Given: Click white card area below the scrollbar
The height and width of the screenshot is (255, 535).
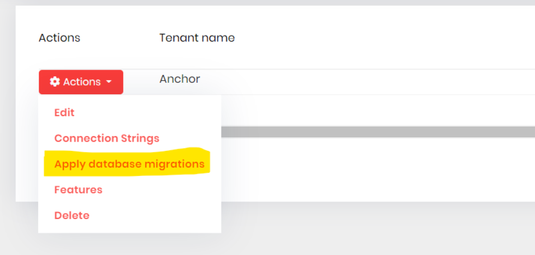Looking at the screenshot, I should click(x=377, y=169).
